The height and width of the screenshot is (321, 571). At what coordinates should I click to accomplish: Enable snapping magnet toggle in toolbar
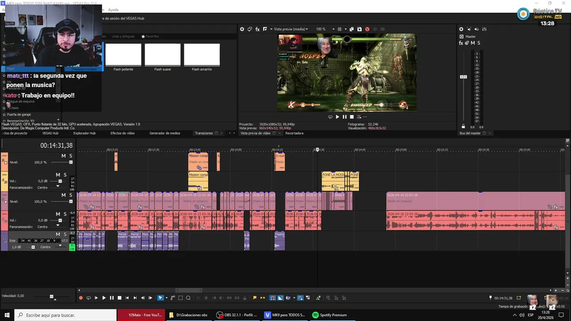273,298
